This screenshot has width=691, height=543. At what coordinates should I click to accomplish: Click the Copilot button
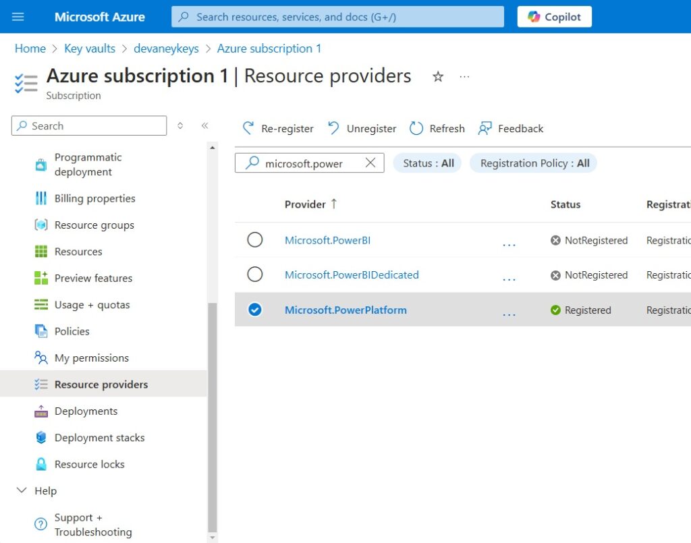coord(555,17)
